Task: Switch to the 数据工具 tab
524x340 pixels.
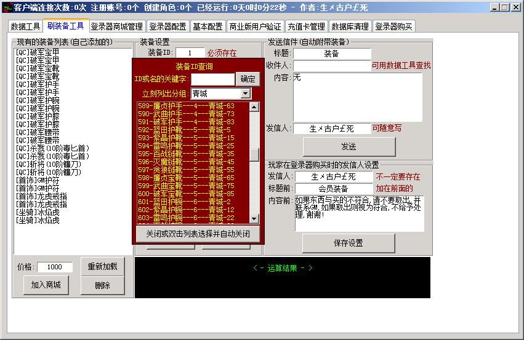Action: pos(26,27)
